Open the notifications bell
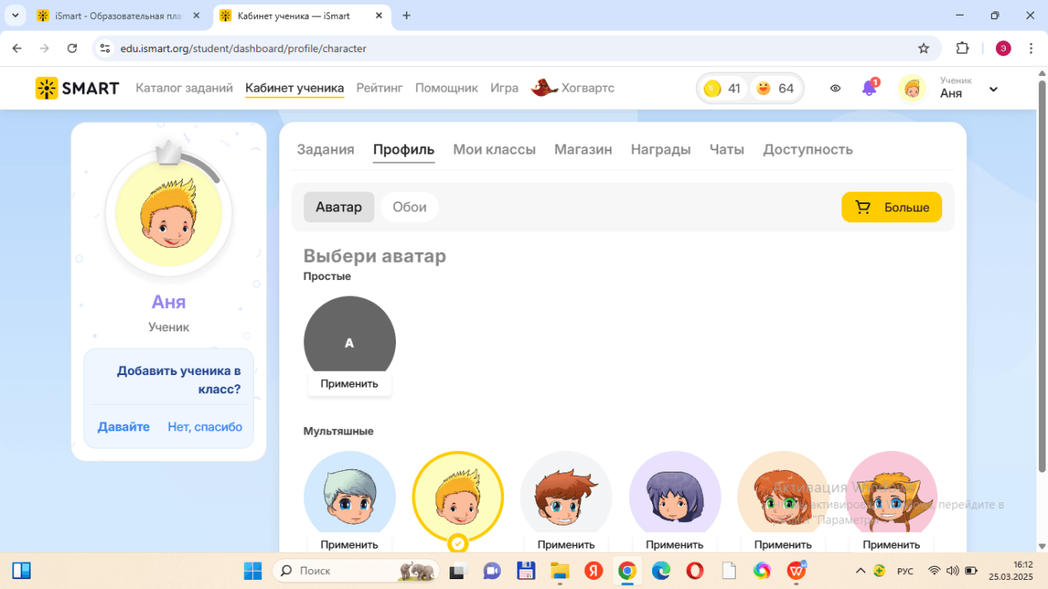The height and width of the screenshot is (589, 1048). tap(869, 88)
